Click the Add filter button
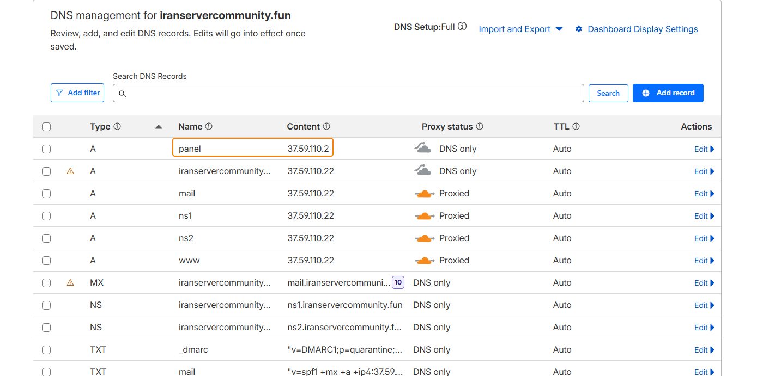 (x=77, y=93)
